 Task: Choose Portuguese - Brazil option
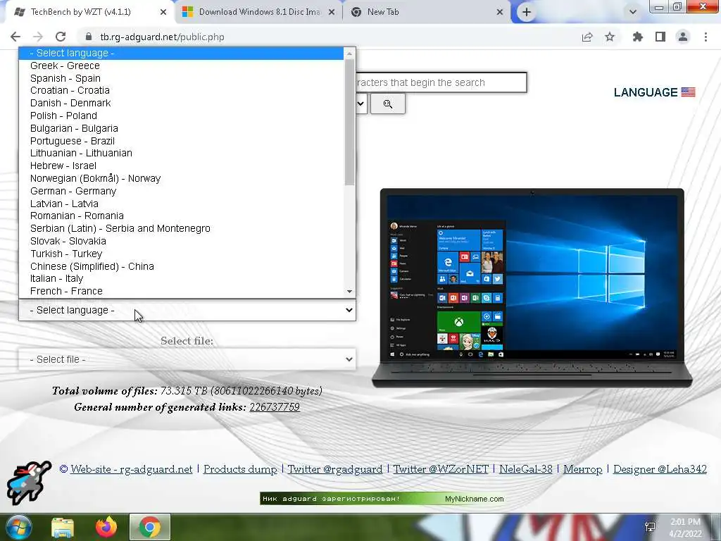[x=181, y=141]
